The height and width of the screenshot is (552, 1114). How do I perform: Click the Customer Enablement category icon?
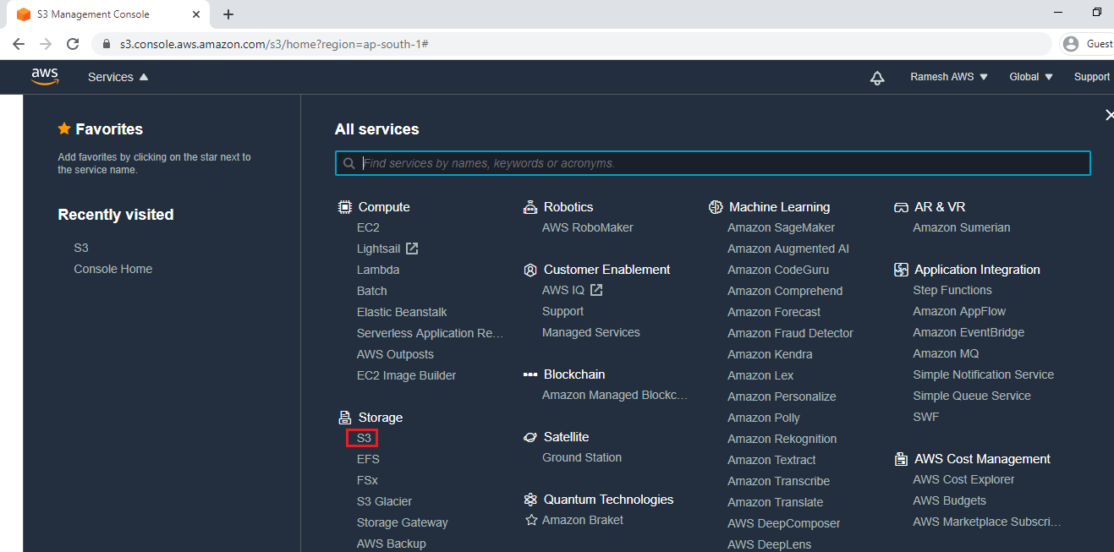coord(530,270)
